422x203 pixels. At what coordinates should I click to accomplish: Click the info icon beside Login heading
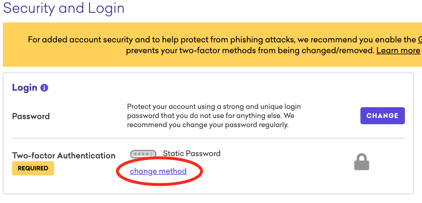click(44, 88)
